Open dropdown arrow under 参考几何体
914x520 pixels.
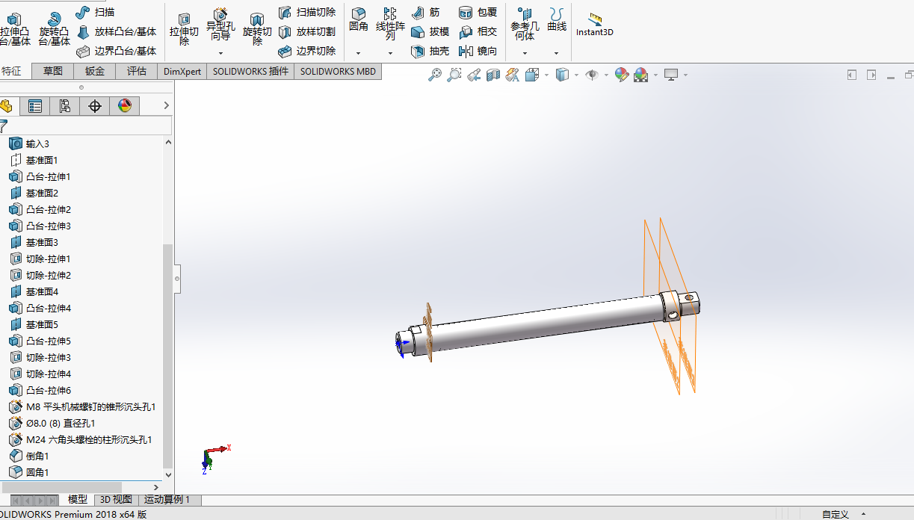click(525, 53)
